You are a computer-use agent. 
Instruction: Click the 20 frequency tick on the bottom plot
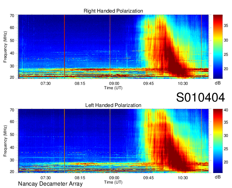click(12, 172)
